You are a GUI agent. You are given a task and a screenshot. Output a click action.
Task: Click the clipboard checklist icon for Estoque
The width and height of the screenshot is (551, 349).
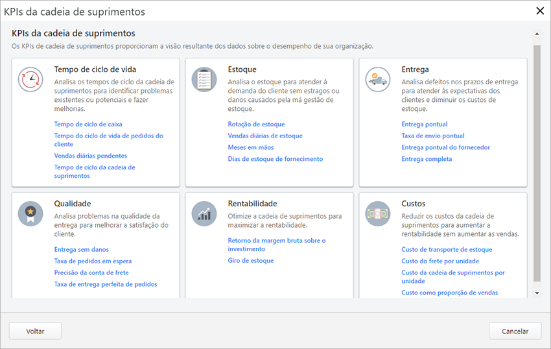[204, 80]
